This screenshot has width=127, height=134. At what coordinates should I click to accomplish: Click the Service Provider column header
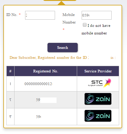(x=98, y=71)
